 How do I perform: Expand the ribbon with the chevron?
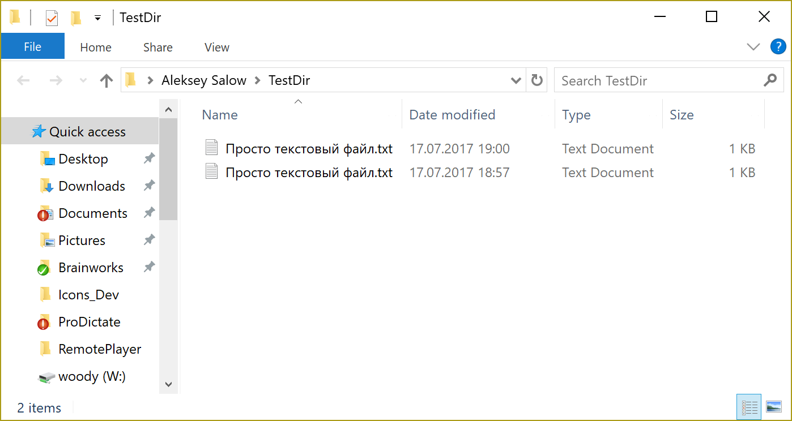point(753,47)
